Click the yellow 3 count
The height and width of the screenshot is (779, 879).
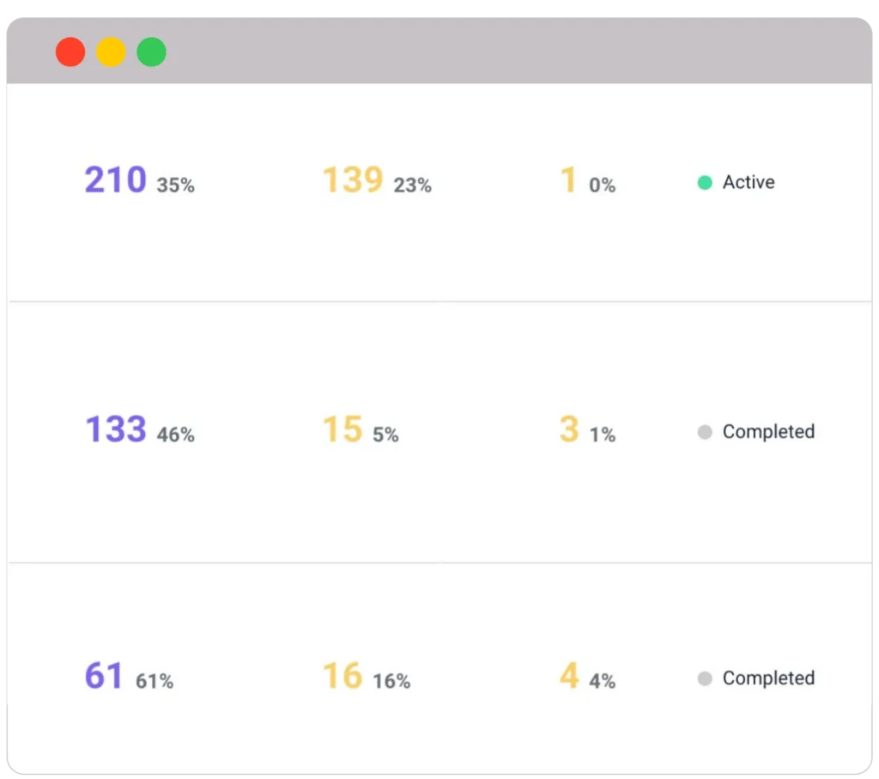568,429
